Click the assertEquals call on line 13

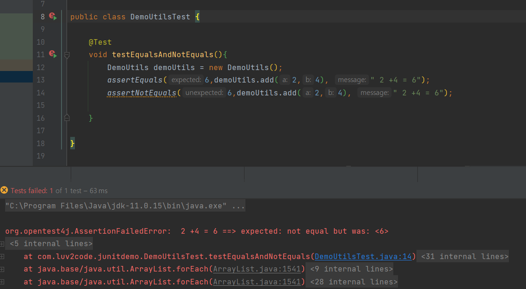click(x=135, y=80)
